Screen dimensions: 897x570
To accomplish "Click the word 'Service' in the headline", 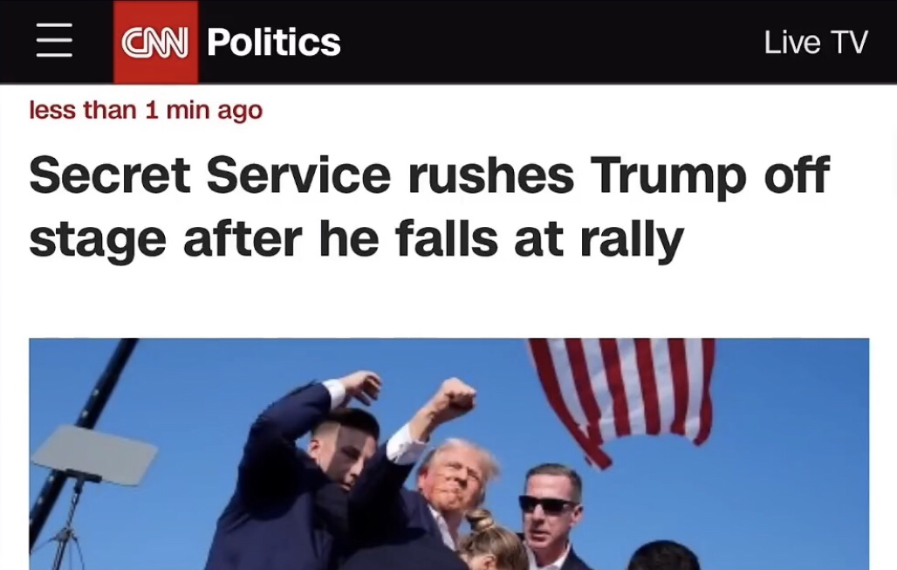I will click(298, 175).
